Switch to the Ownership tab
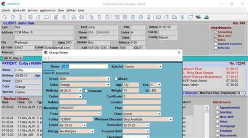 coord(228,93)
